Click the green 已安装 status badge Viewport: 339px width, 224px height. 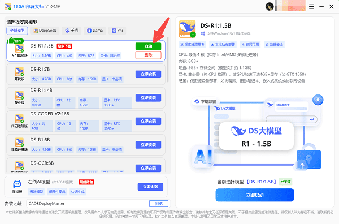pyautogui.click(x=285, y=182)
